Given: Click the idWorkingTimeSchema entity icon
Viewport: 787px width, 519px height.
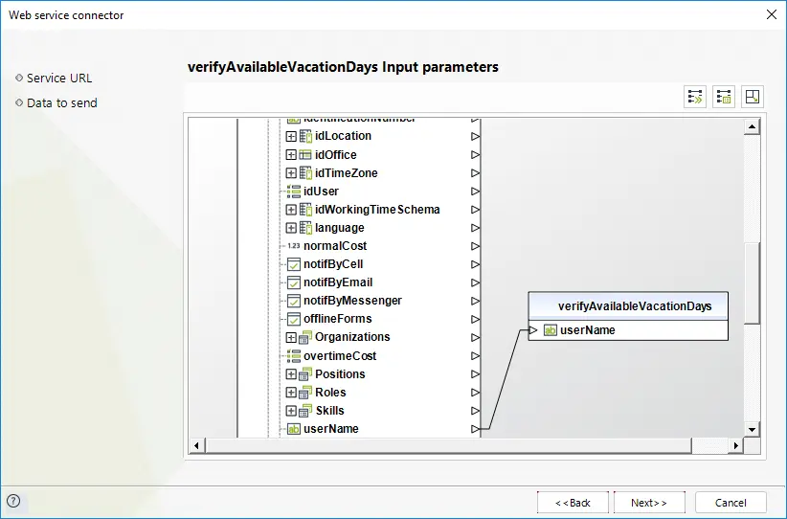Looking at the screenshot, I should point(305,210).
